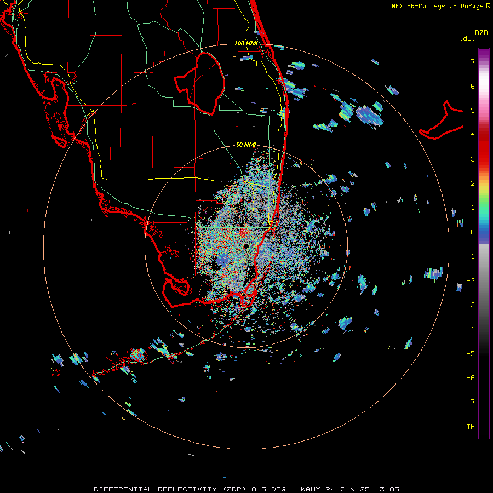Click the '-3' value on the color scale
The image size is (493, 493).
click(471, 305)
